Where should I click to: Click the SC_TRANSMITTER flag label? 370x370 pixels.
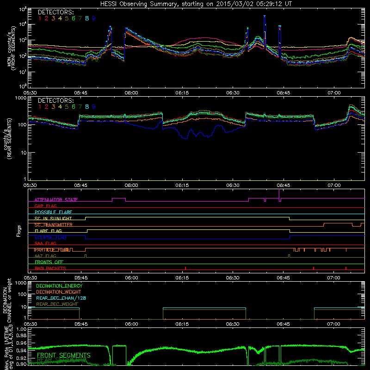54,225
